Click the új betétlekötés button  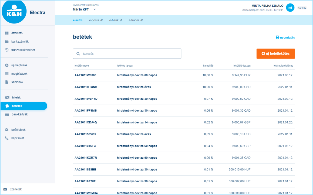coord(275,54)
